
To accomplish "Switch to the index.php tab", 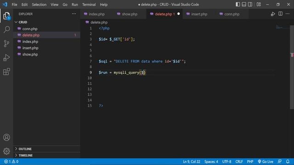I will [x=96, y=14].
